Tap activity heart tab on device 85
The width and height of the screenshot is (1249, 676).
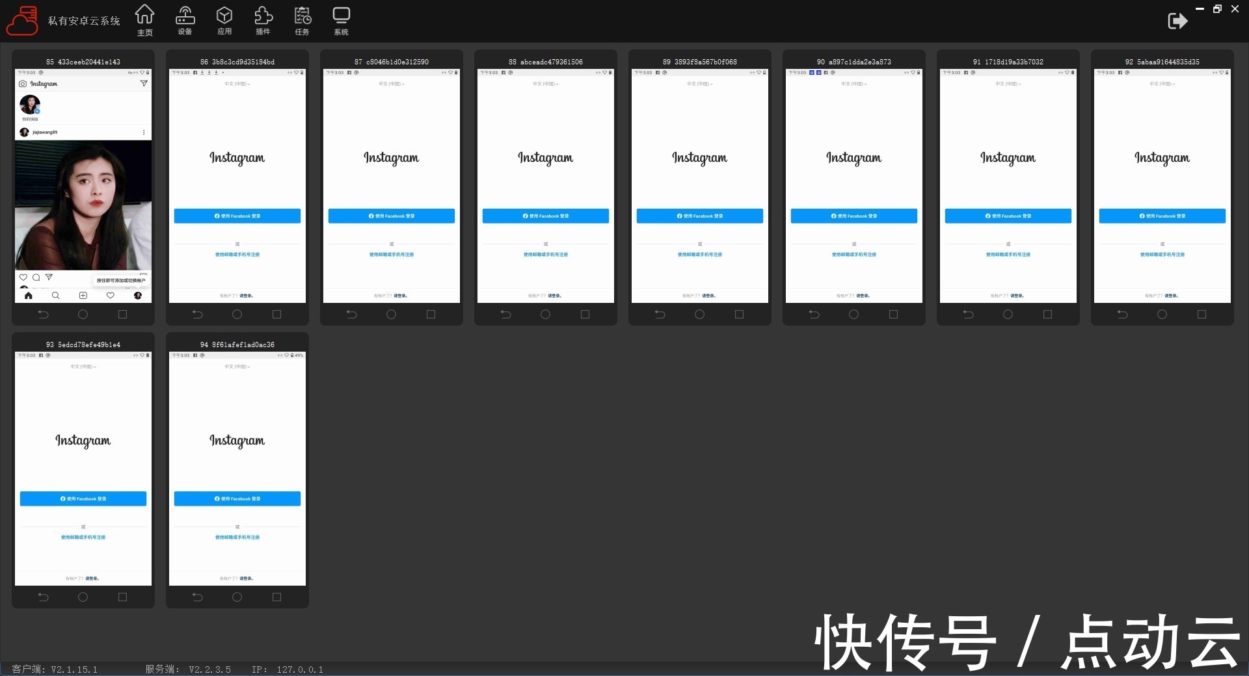click(111, 295)
